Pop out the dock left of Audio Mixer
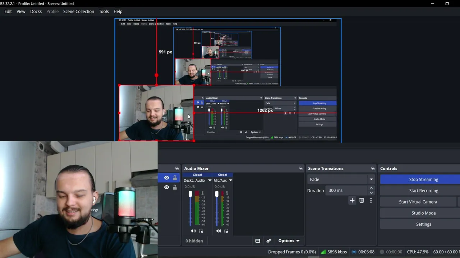The image size is (460, 258). point(177,168)
